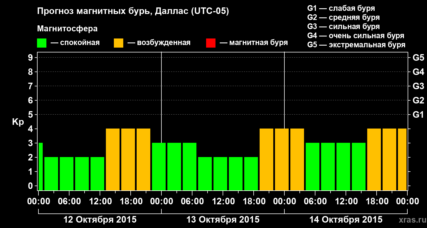Viewport: 427px width, 228px height.
Task: Click the green bar crossed by the 13 Октября midnight line
Action: 159,166
